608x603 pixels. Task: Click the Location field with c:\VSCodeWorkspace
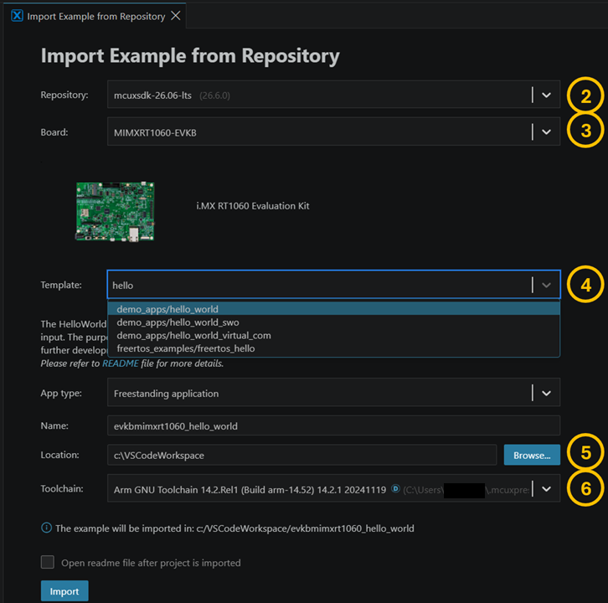(x=301, y=455)
